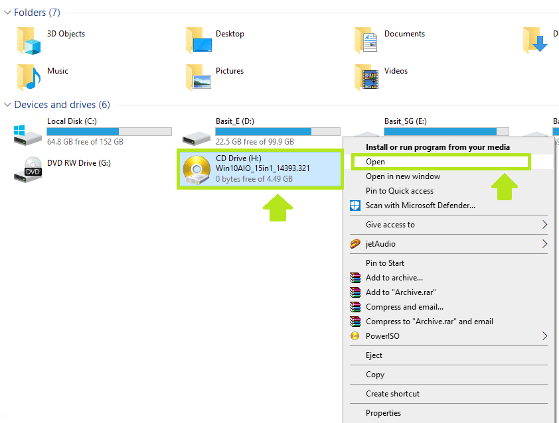Click the "Pictures" folder label
This screenshot has height=423, width=559.
tap(230, 71)
